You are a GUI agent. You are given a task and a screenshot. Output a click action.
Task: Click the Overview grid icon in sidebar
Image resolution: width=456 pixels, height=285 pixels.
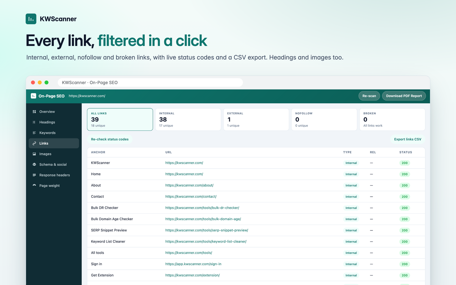[x=34, y=112]
